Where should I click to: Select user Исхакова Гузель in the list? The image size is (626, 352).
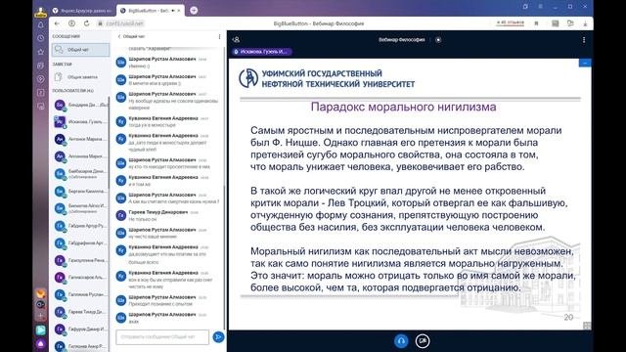(80, 121)
